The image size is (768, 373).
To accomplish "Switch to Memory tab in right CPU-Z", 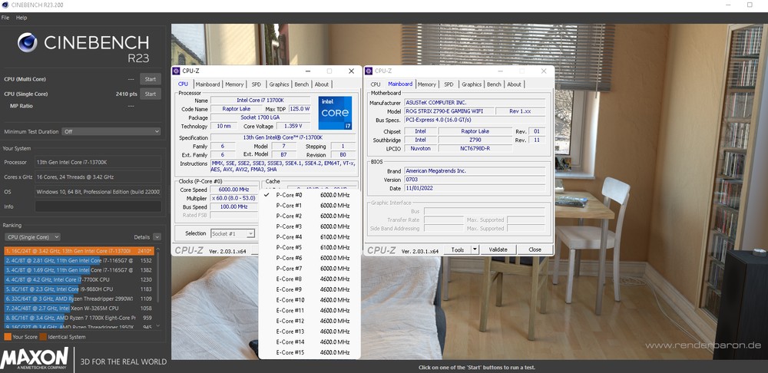I will pos(426,84).
